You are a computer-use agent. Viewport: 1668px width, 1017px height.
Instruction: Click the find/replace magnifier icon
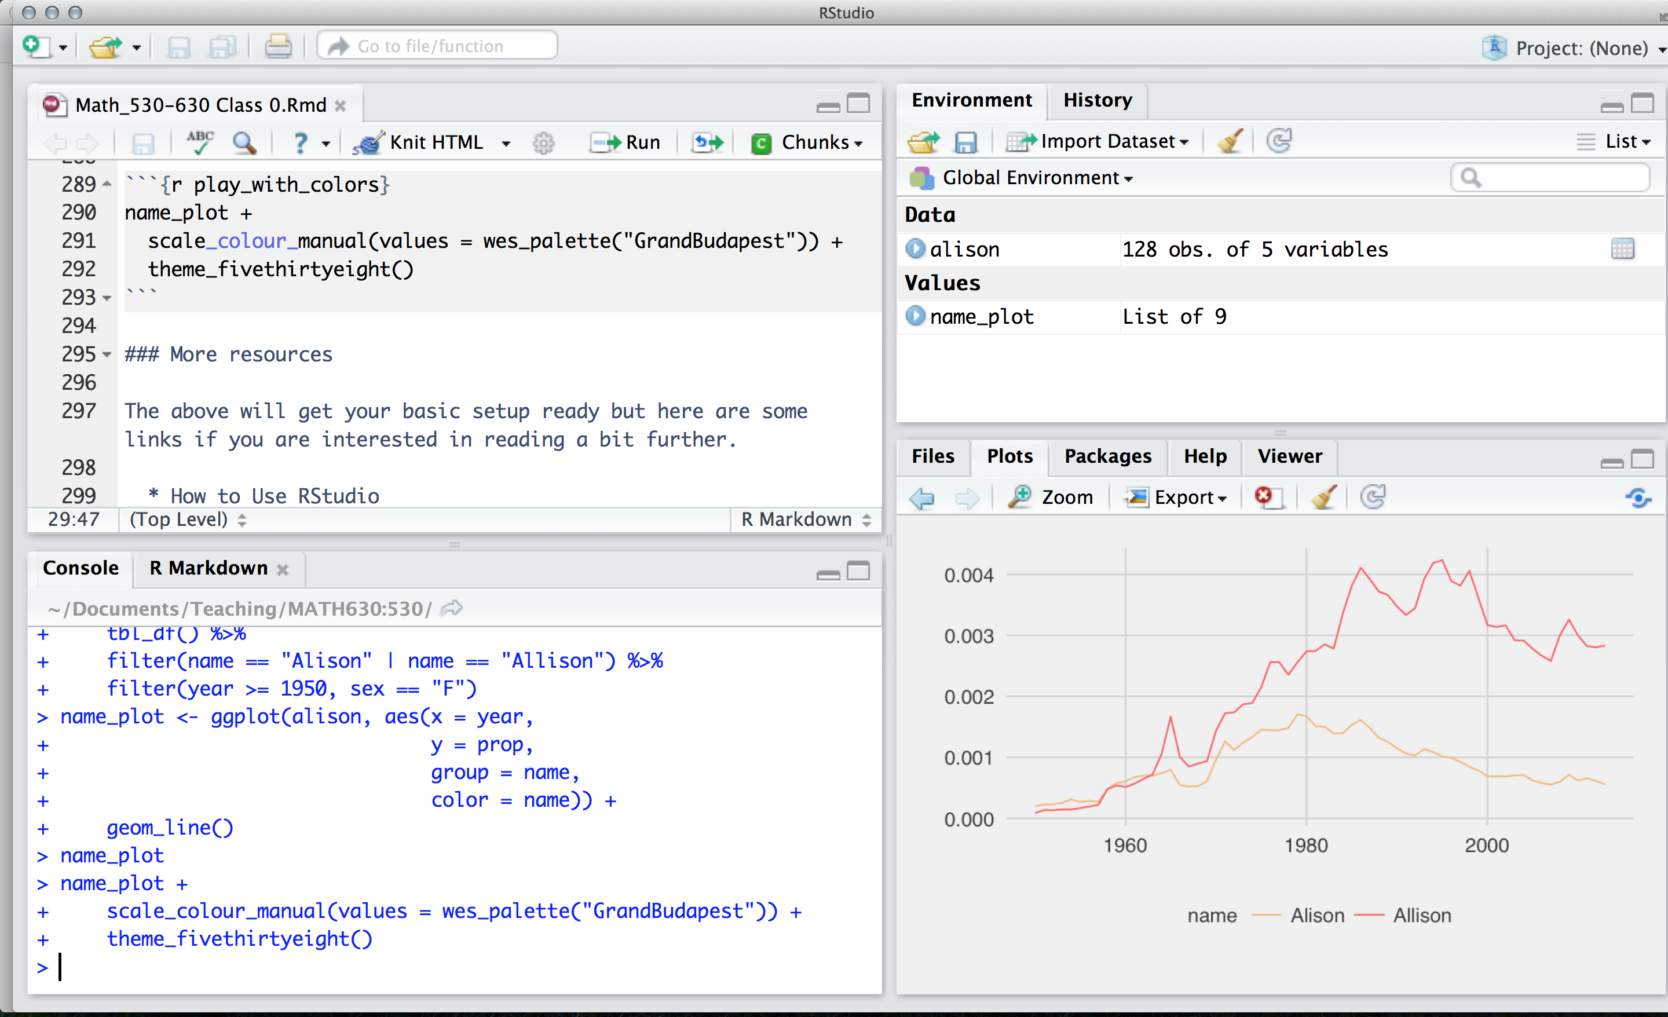tap(244, 143)
